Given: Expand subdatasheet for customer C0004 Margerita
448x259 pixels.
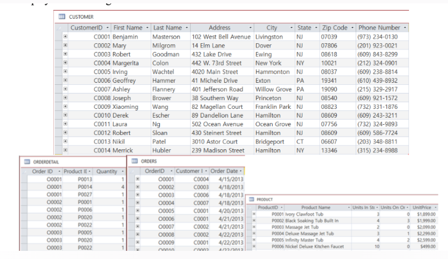Looking at the screenshot, I should point(66,63).
